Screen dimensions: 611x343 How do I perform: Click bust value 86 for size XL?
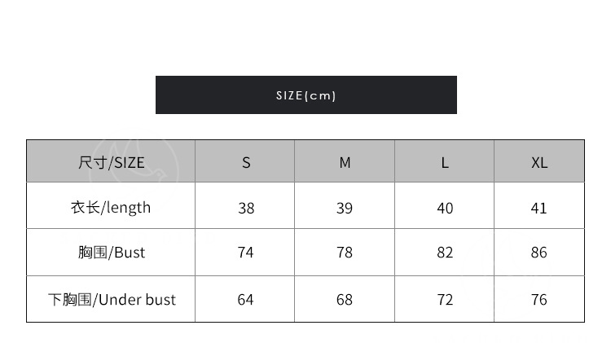click(x=539, y=253)
